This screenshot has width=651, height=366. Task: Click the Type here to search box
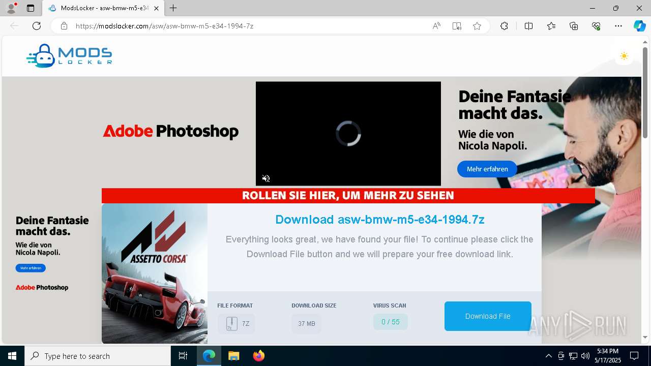(98, 356)
